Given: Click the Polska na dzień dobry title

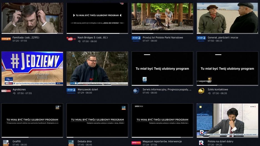Looking at the screenshot, I should 220,141.
